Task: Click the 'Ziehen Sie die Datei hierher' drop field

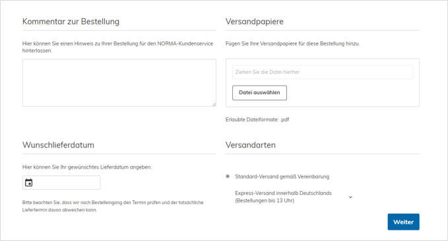Action: [322, 72]
